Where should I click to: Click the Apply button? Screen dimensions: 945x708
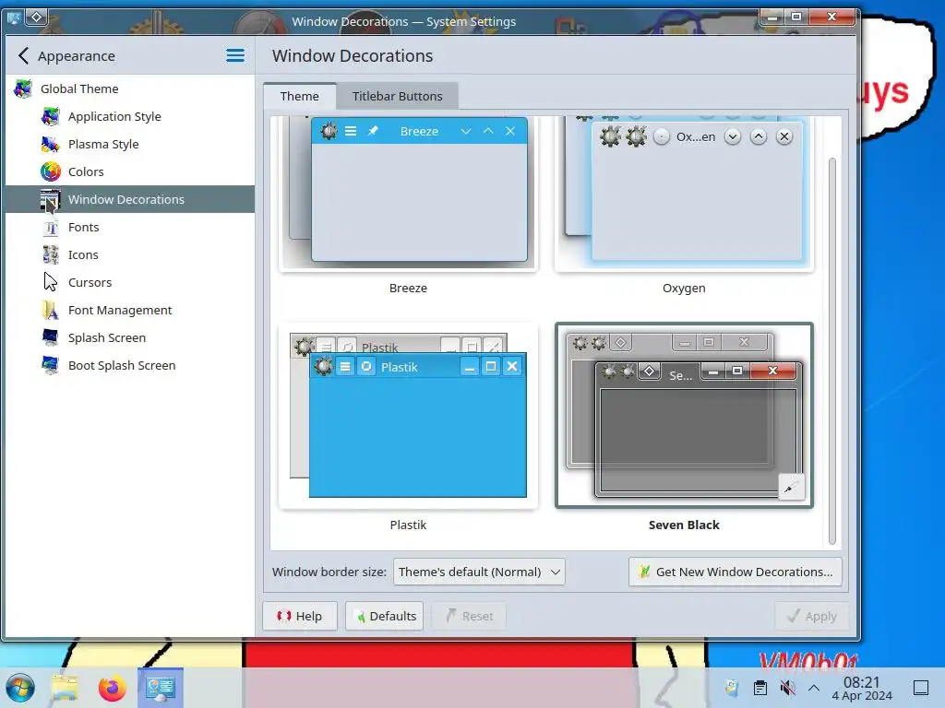point(812,616)
